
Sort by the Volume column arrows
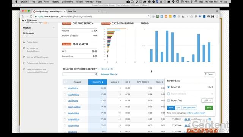[x=118, y=82]
